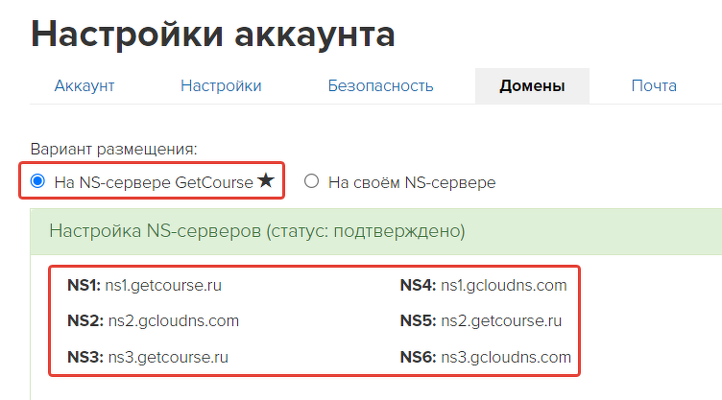This screenshot has width=722, height=400.
Task: Open the Аккаунт tab
Action: [84, 86]
